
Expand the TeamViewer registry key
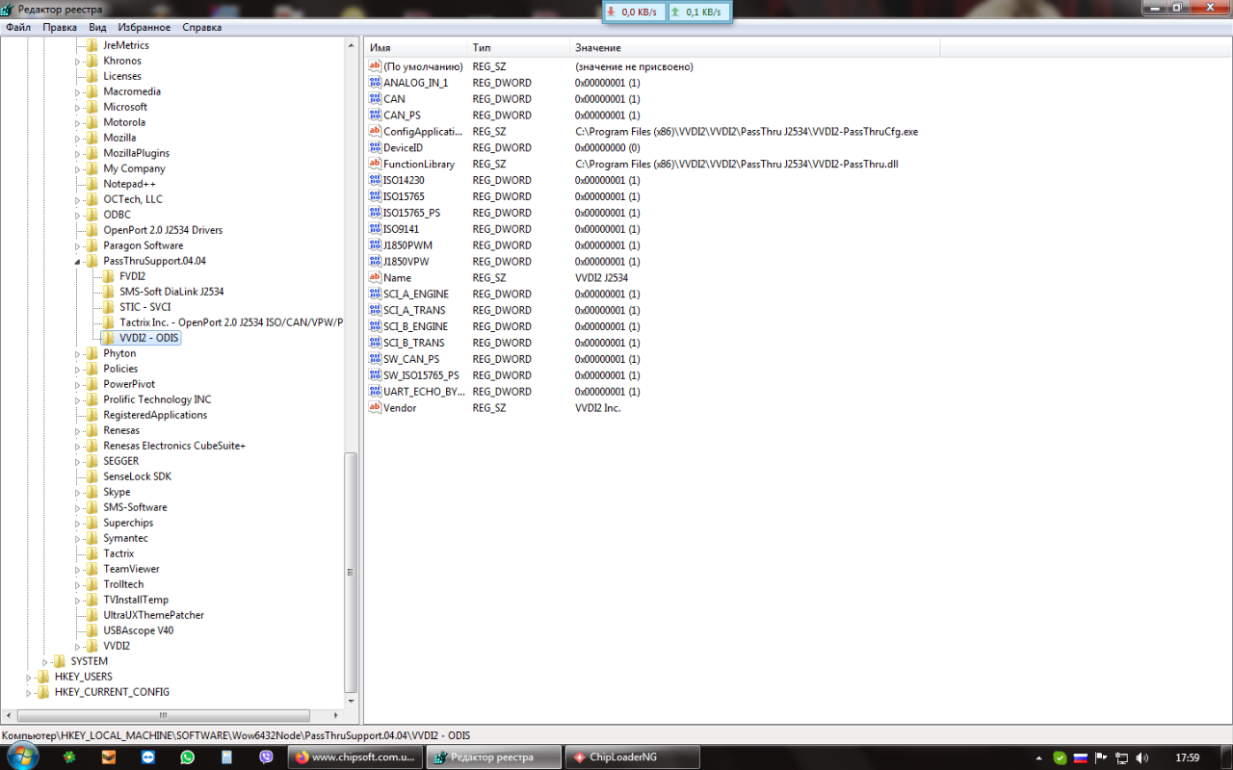click(x=78, y=569)
